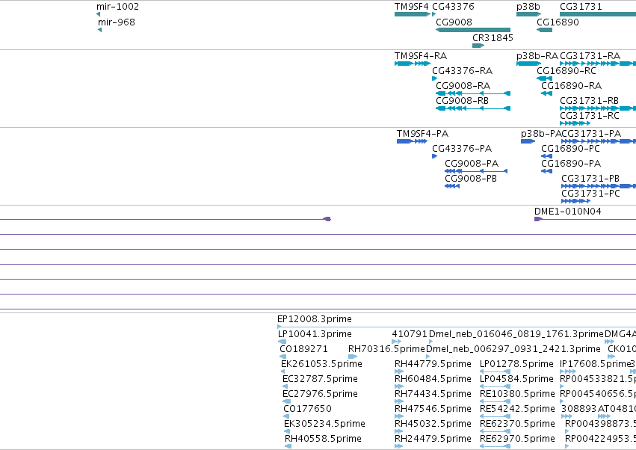Select transcript CG31731-RA
This screenshot has height=450, width=636.
point(598,64)
